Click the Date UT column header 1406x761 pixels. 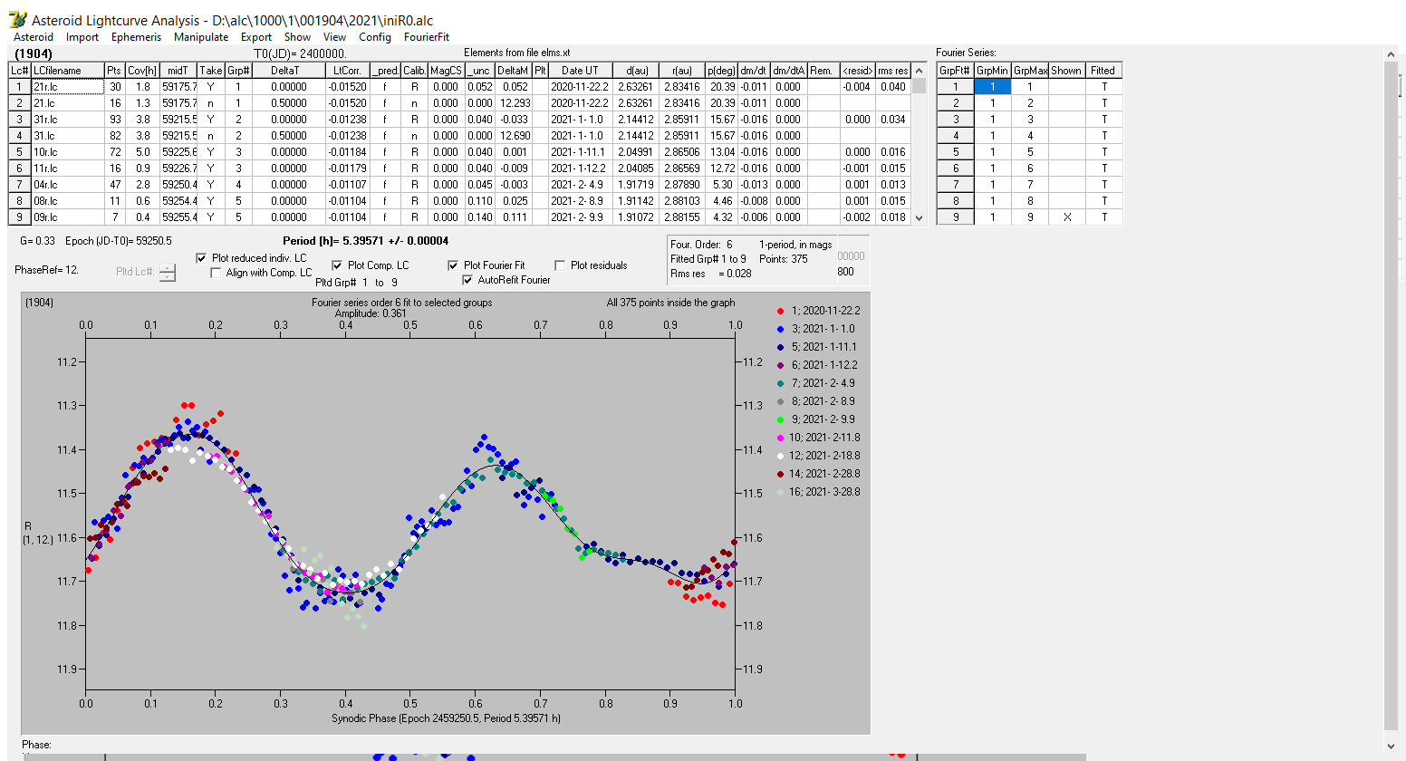(580, 71)
